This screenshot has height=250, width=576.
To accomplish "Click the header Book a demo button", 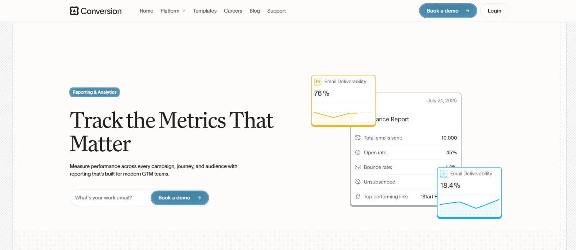I will [x=448, y=11].
